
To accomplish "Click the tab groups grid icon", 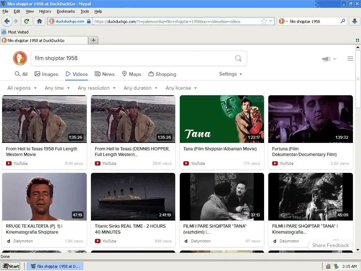I will tap(357, 40).
